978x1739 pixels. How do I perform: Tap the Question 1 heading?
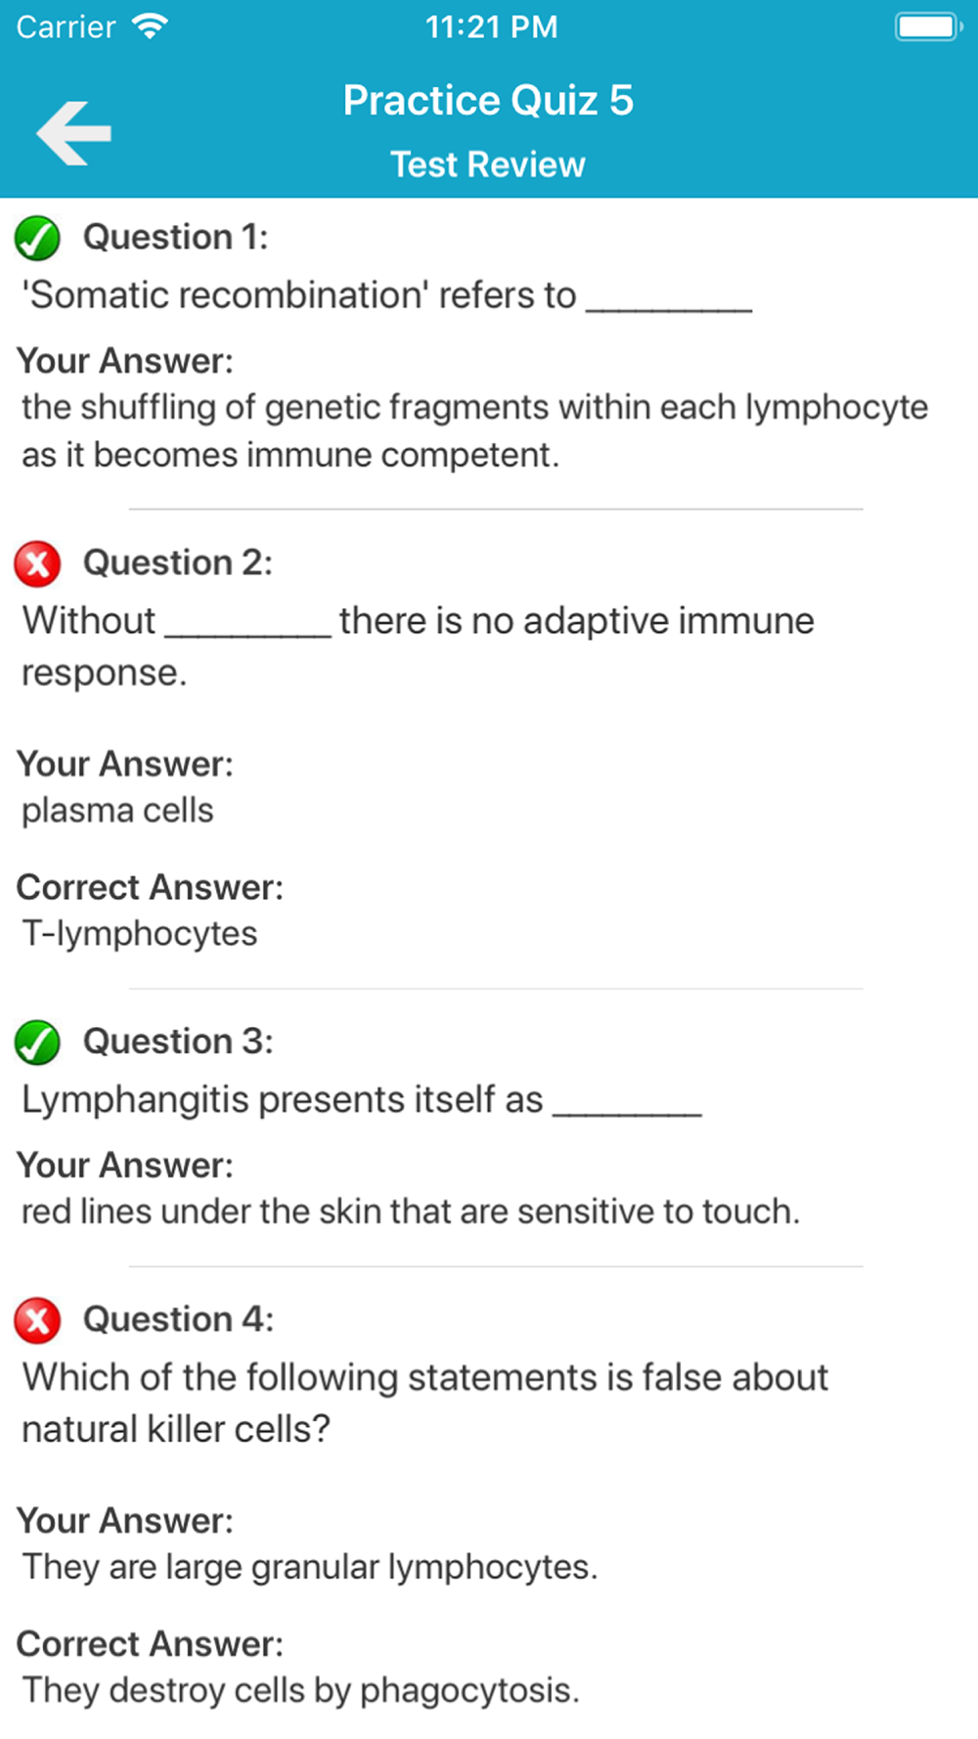pos(175,237)
